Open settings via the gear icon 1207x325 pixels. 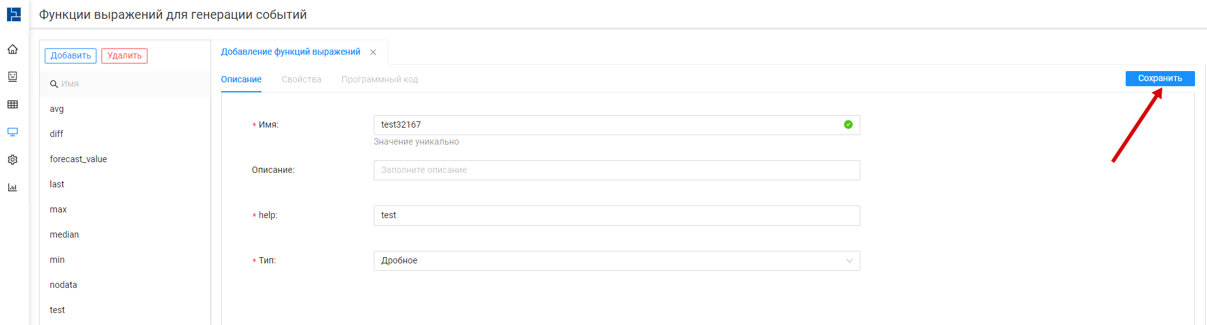click(13, 160)
